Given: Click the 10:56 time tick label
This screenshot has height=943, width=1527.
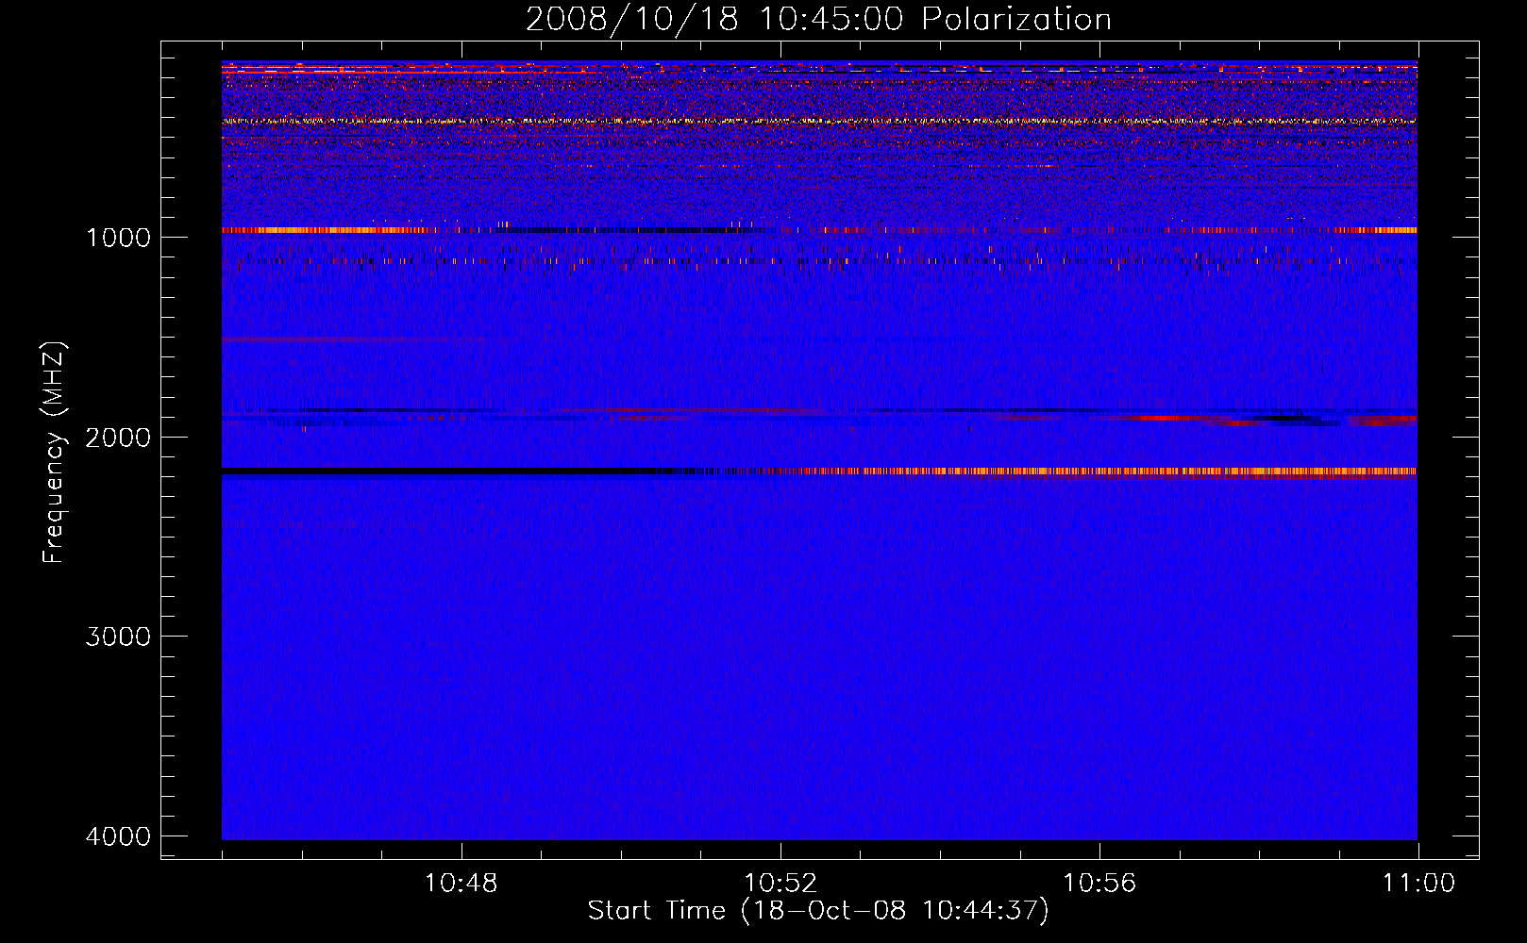Looking at the screenshot, I should pyautogui.click(x=1099, y=884).
